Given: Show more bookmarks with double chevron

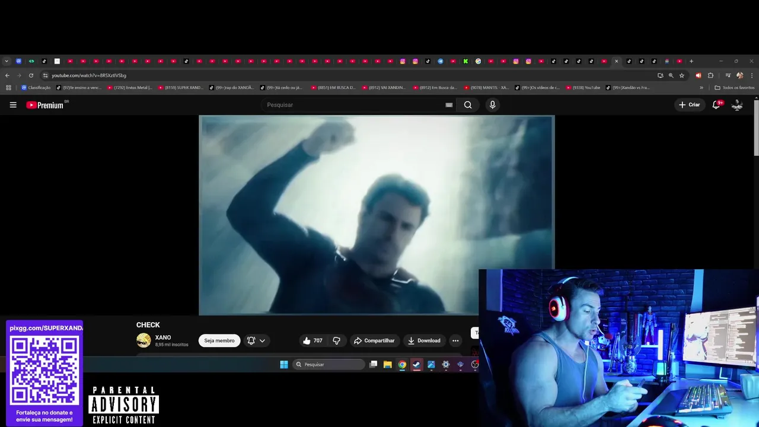Looking at the screenshot, I should tap(701, 88).
